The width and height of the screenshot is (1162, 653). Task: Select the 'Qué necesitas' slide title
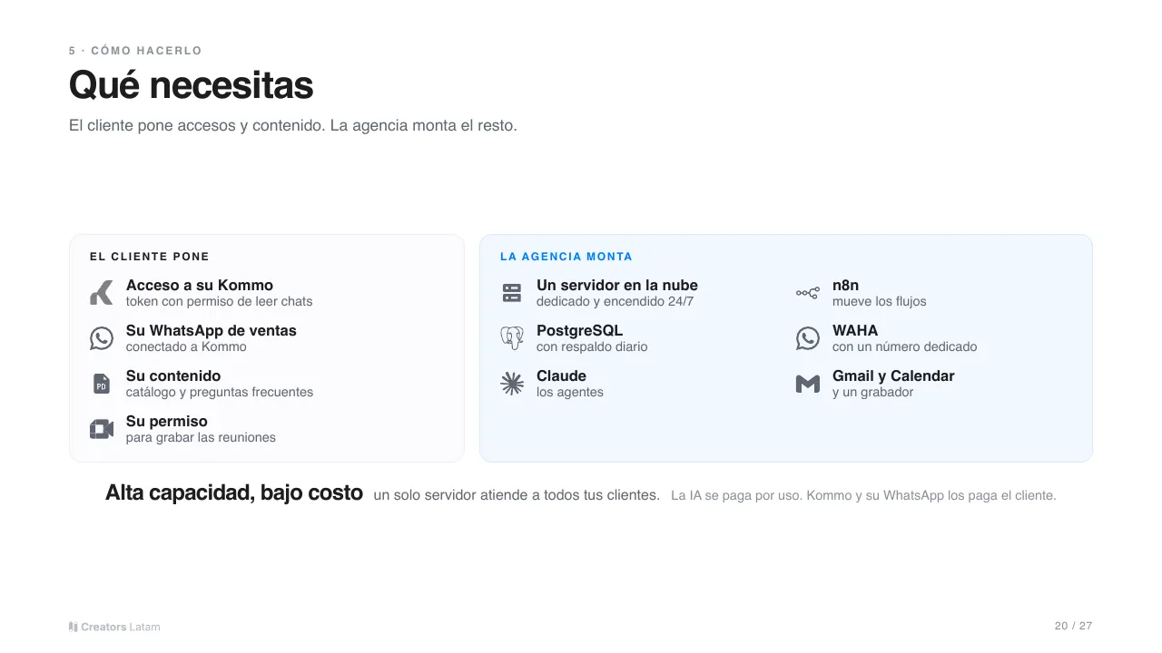tap(191, 85)
